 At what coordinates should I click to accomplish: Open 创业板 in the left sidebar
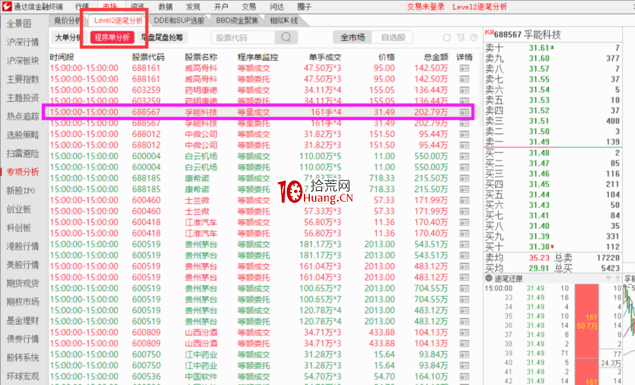click(19, 209)
